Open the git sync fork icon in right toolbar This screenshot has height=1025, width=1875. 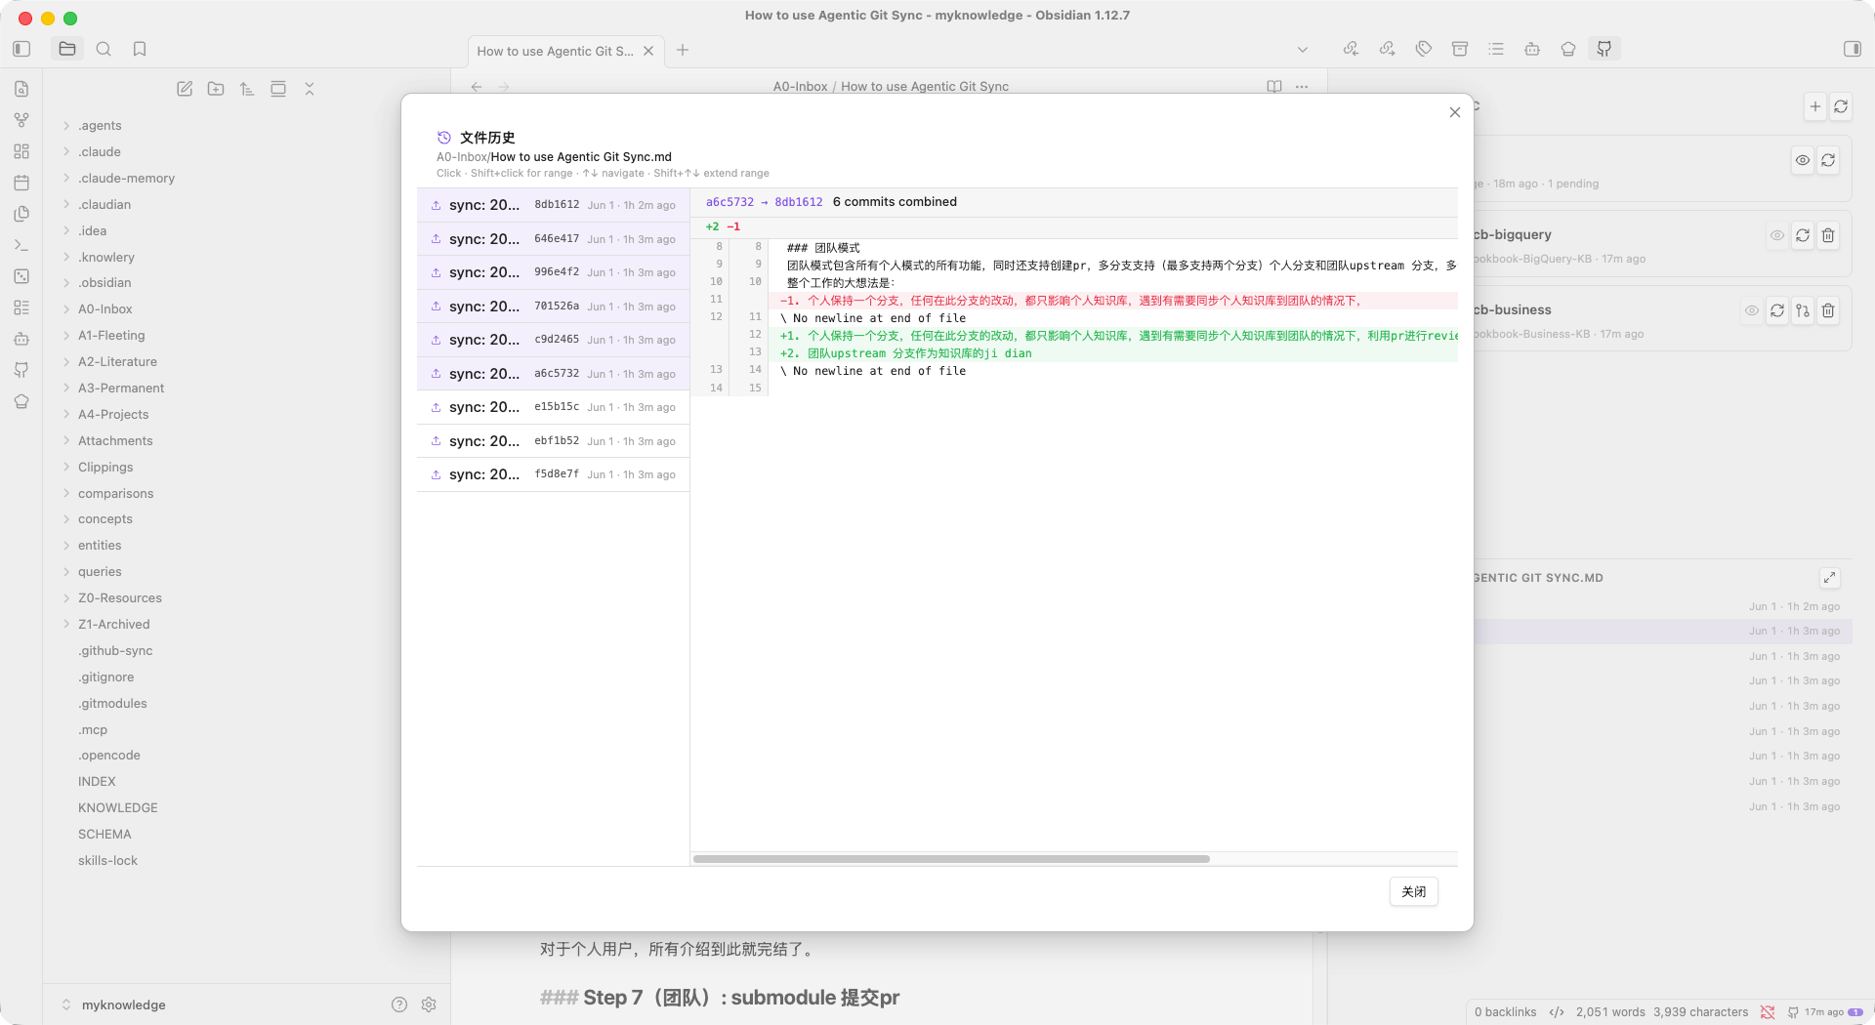pos(1604,49)
